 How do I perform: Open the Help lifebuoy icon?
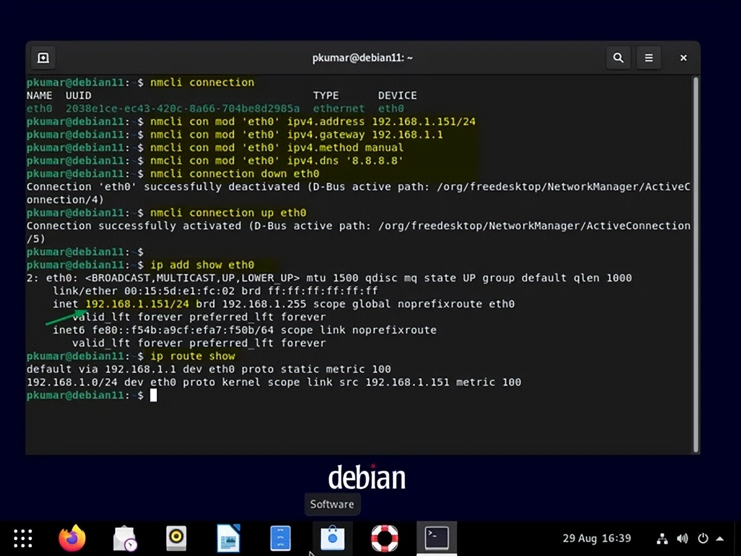coord(384,538)
